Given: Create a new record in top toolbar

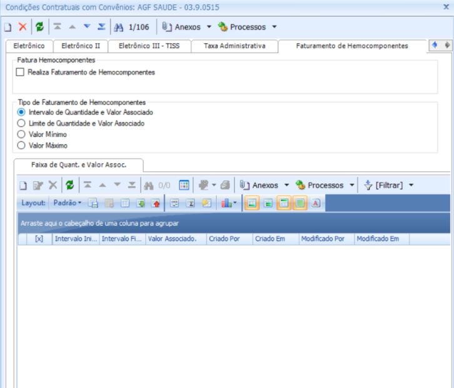Looking at the screenshot, I should [8, 27].
